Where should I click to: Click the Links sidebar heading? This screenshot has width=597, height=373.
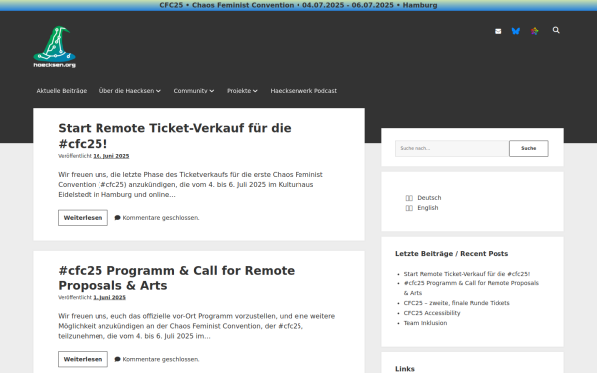pyautogui.click(x=405, y=369)
